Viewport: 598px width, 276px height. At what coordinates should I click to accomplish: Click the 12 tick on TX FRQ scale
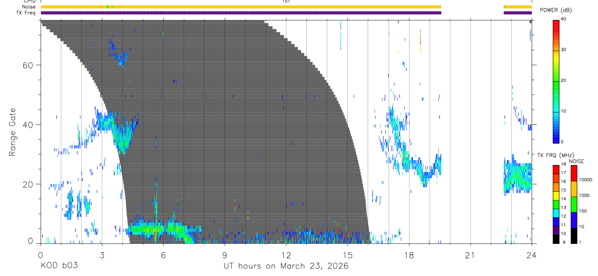point(563,216)
